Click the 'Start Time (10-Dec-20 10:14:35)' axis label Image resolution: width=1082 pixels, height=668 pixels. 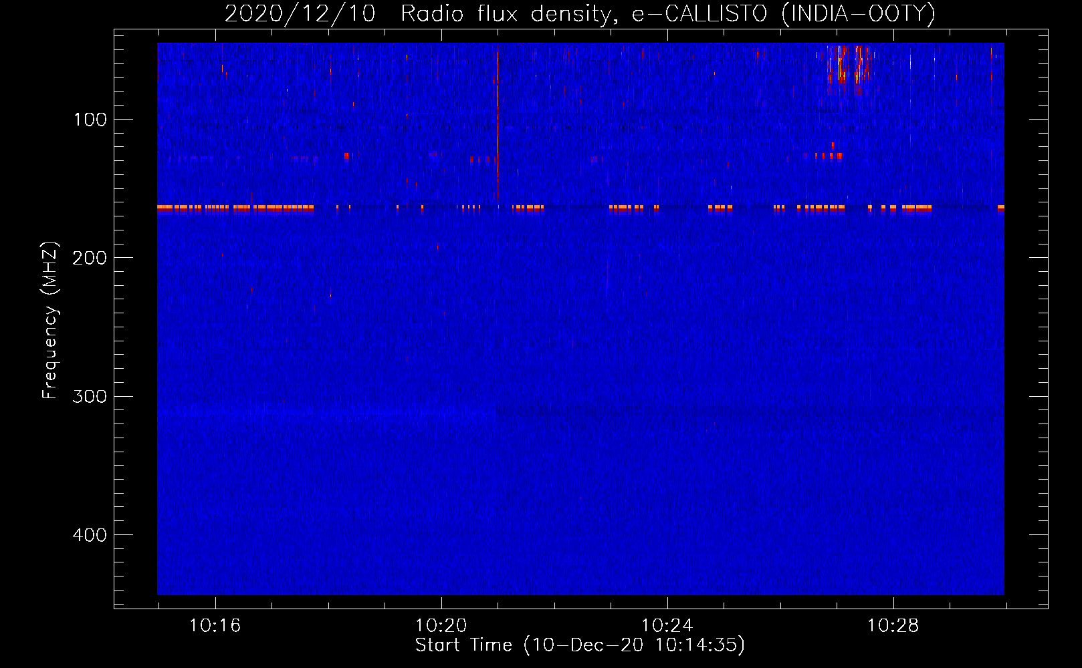click(x=580, y=645)
